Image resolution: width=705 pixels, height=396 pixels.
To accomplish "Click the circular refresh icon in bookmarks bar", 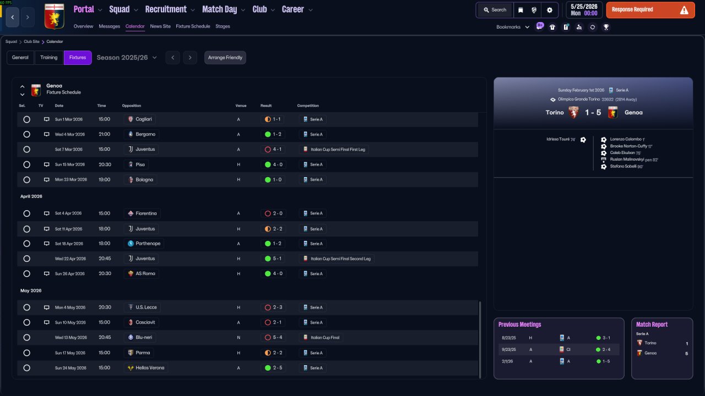I will [x=592, y=27].
